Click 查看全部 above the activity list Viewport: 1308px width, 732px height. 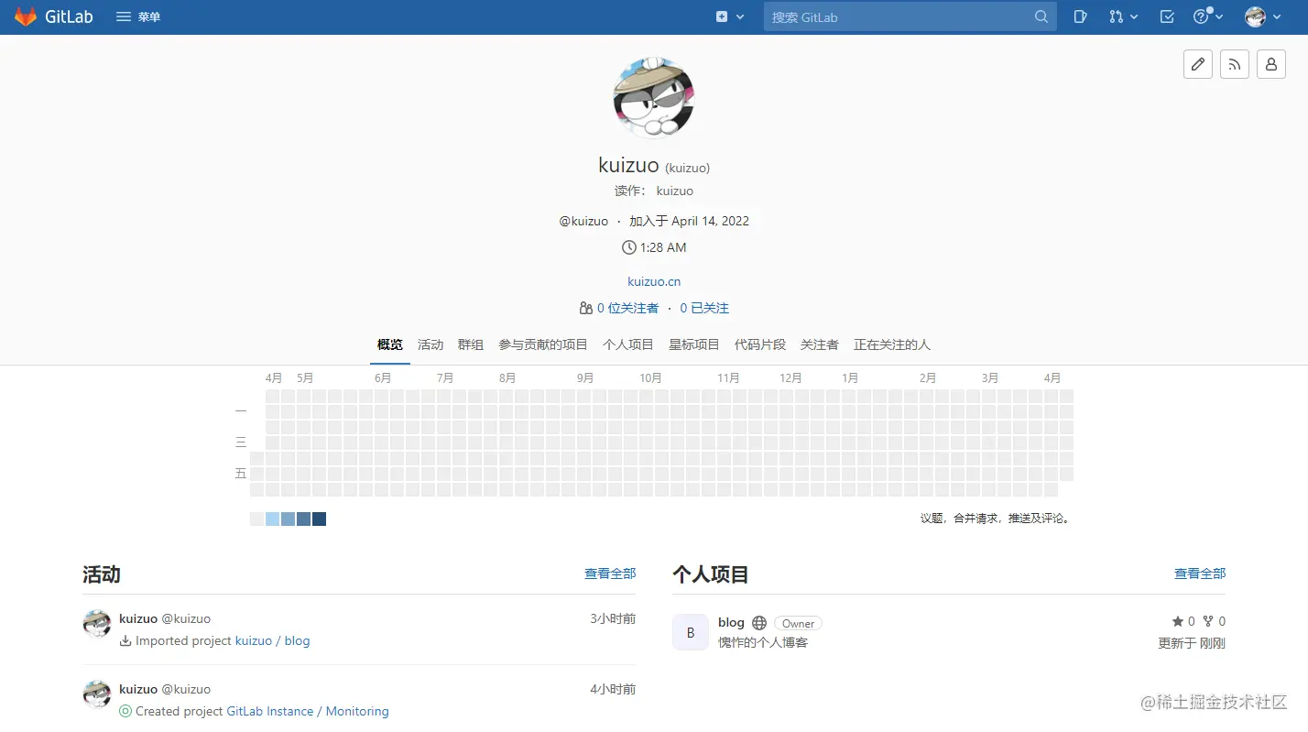tap(610, 574)
